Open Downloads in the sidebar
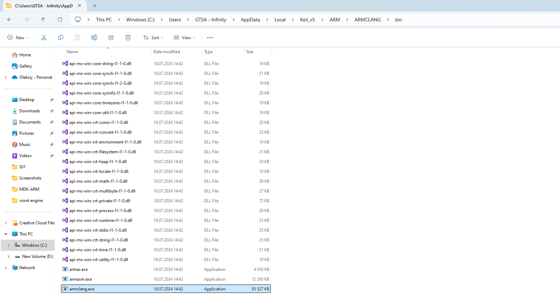560x295 pixels. click(x=29, y=111)
